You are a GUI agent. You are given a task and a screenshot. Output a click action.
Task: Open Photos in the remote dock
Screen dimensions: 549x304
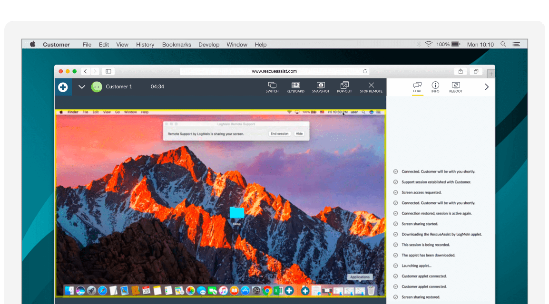point(190,290)
